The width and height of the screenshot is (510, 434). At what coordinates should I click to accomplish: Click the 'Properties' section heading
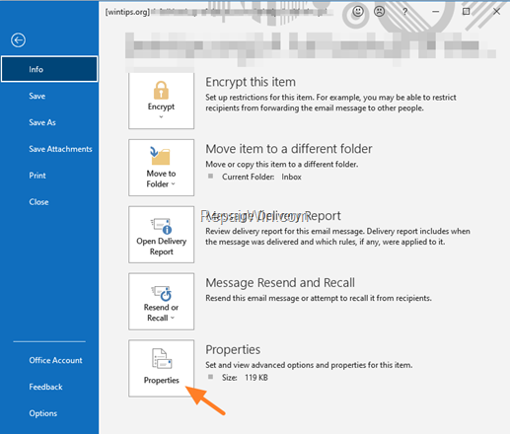[233, 350]
